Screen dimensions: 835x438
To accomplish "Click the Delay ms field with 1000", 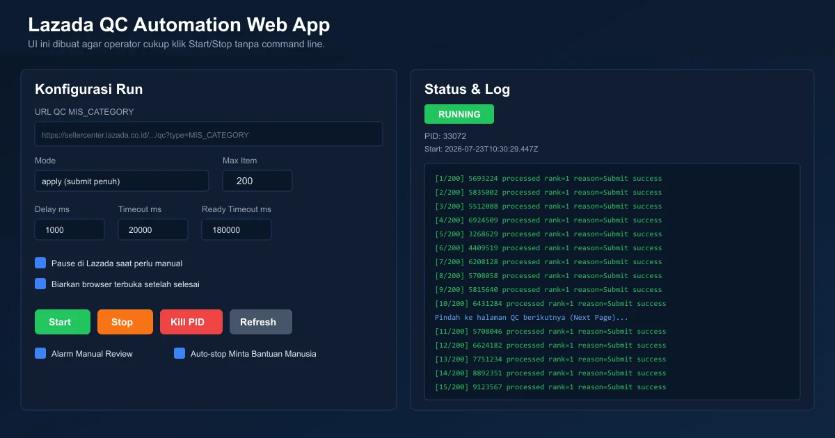I will pyautogui.click(x=70, y=229).
